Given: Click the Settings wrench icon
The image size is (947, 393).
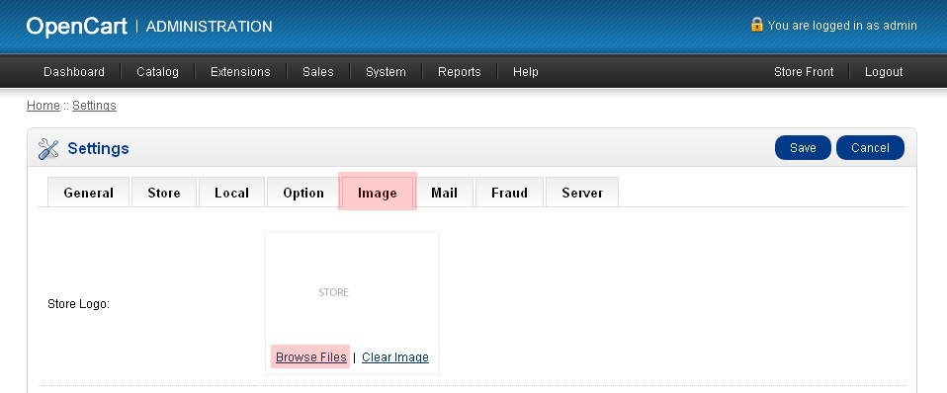Looking at the screenshot, I should point(48,148).
